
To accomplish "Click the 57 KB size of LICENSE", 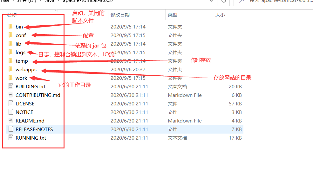I will (x=235, y=104).
